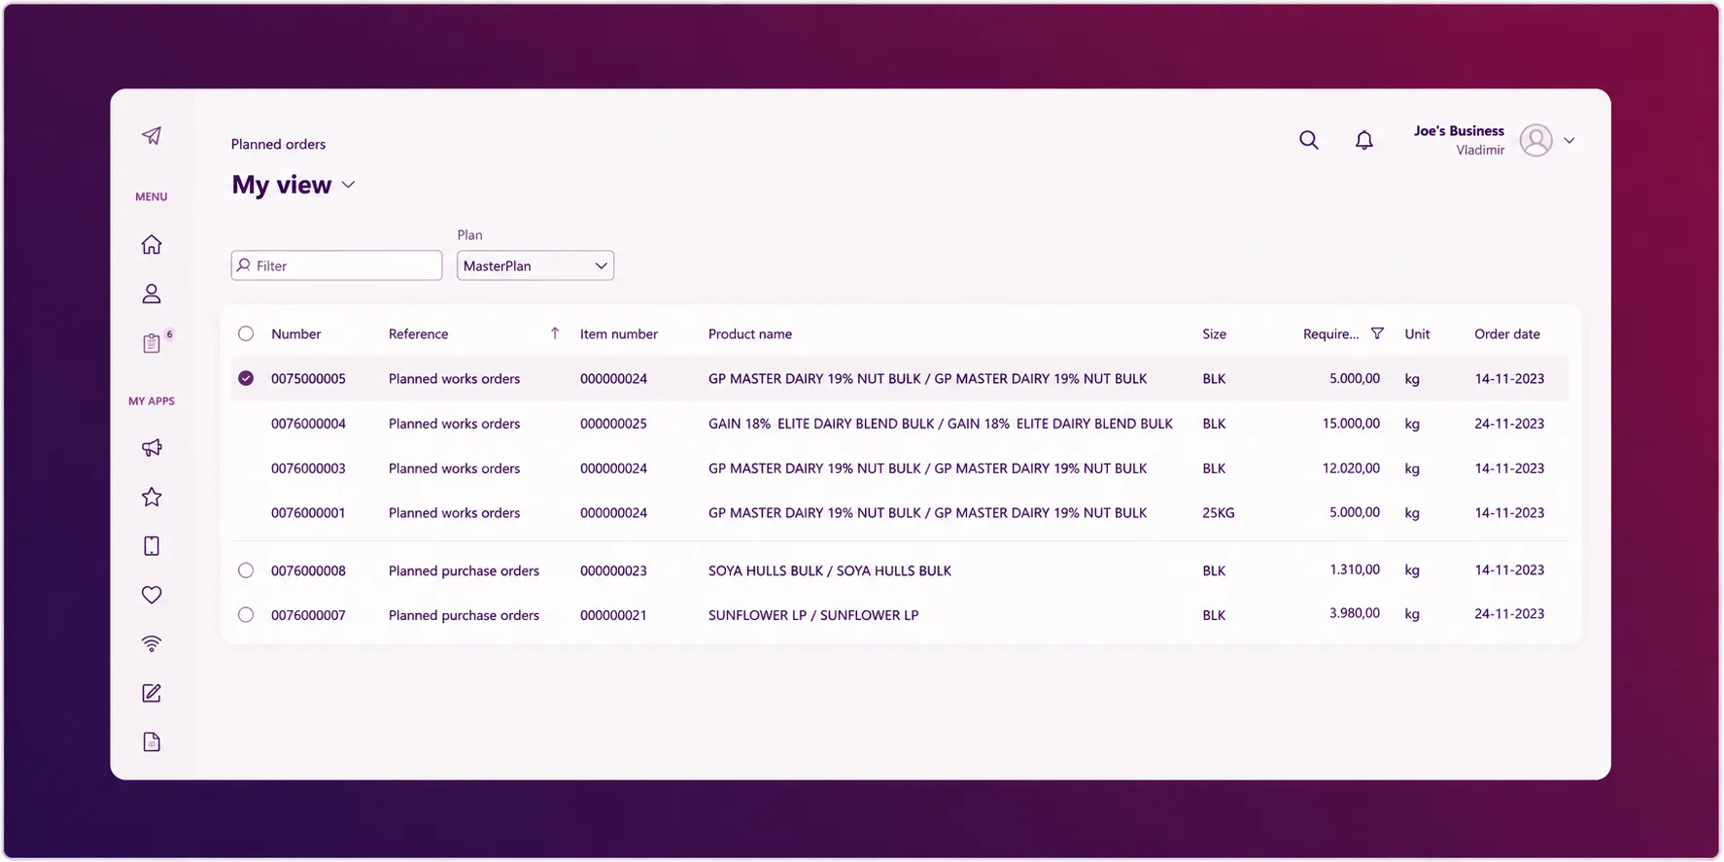Click the Require... column header

(x=1331, y=333)
